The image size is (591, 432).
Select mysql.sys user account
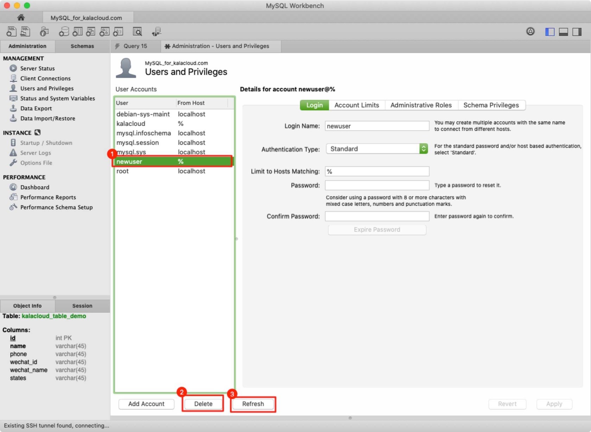coord(174,152)
